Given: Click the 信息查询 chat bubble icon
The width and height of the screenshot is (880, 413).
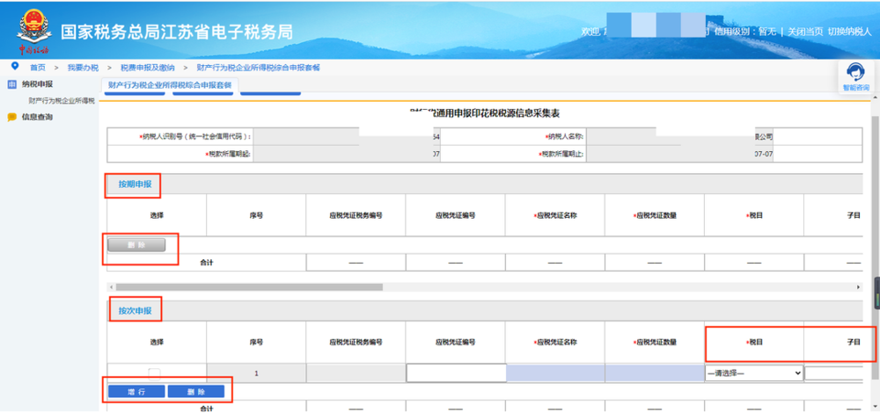Looking at the screenshot, I should coord(11,117).
